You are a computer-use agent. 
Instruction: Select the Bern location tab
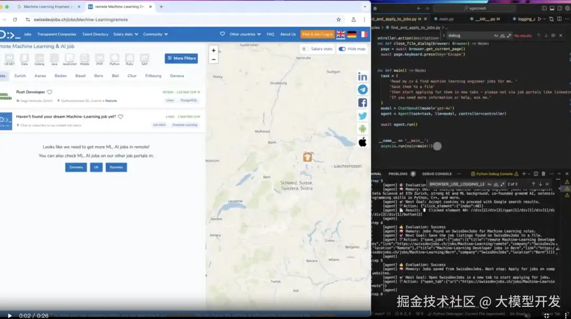99,76
